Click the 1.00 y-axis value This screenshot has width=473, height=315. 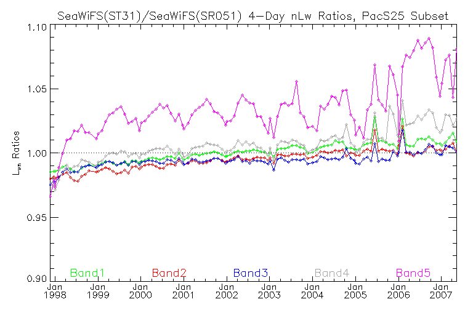pyautogui.click(x=37, y=153)
